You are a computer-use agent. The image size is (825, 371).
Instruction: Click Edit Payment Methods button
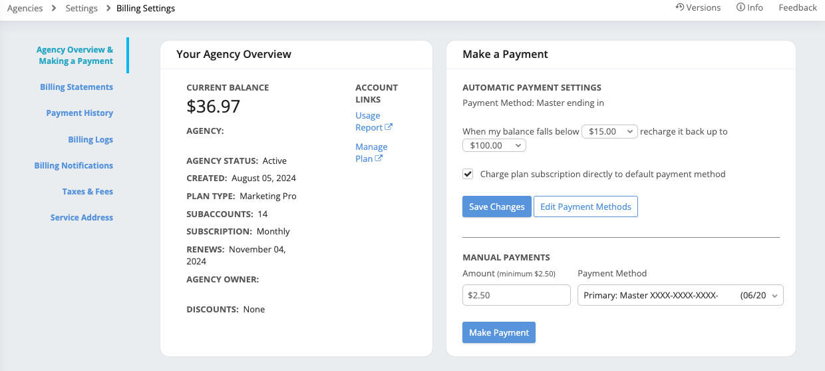click(x=585, y=207)
